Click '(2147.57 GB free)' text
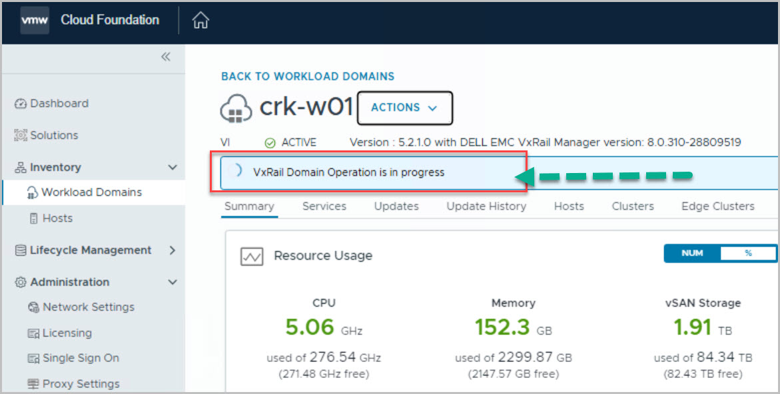The width and height of the screenshot is (780, 394). (x=514, y=374)
